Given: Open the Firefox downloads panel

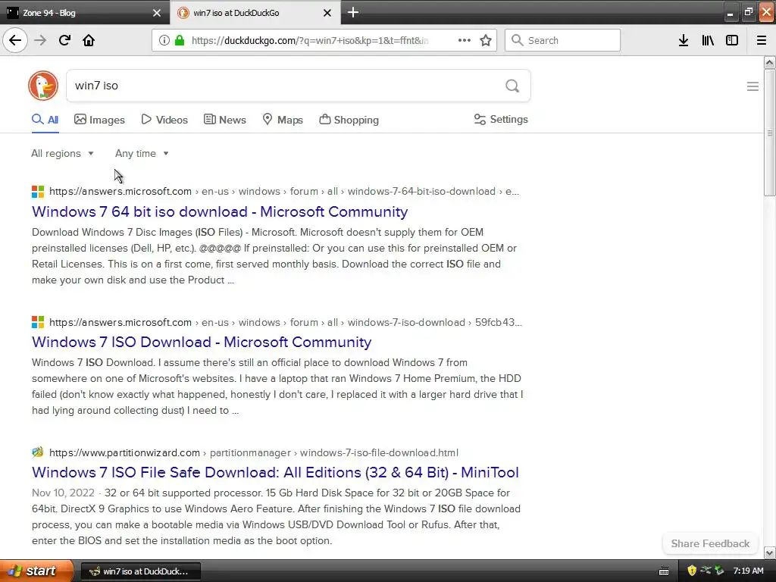Looking at the screenshot, I should (x=683, y=40).
